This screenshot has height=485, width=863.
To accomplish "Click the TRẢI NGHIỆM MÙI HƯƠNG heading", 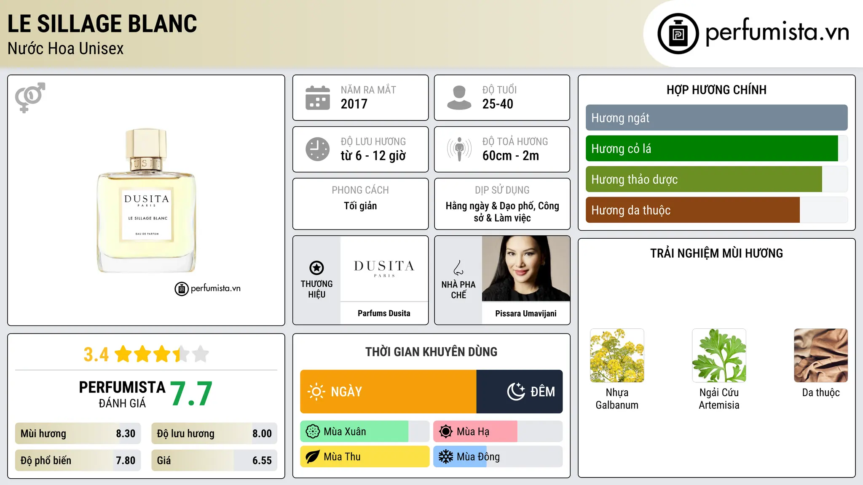I will point(716,253).
